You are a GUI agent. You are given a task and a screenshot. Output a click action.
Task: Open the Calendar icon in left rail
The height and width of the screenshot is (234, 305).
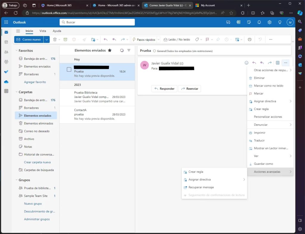6,42
